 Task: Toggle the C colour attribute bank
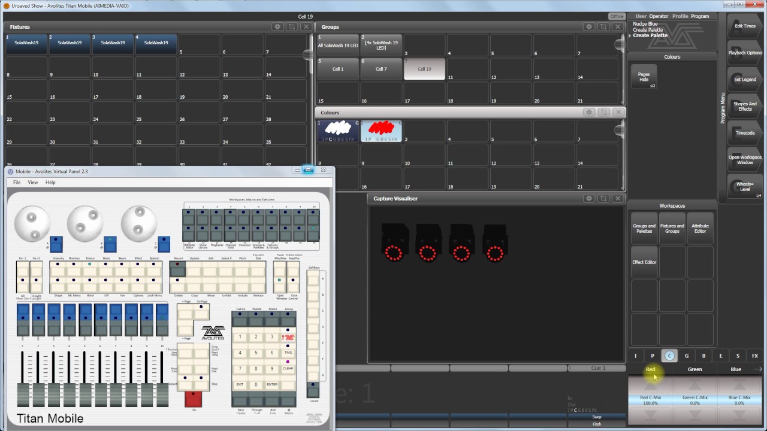coord(669,356)
